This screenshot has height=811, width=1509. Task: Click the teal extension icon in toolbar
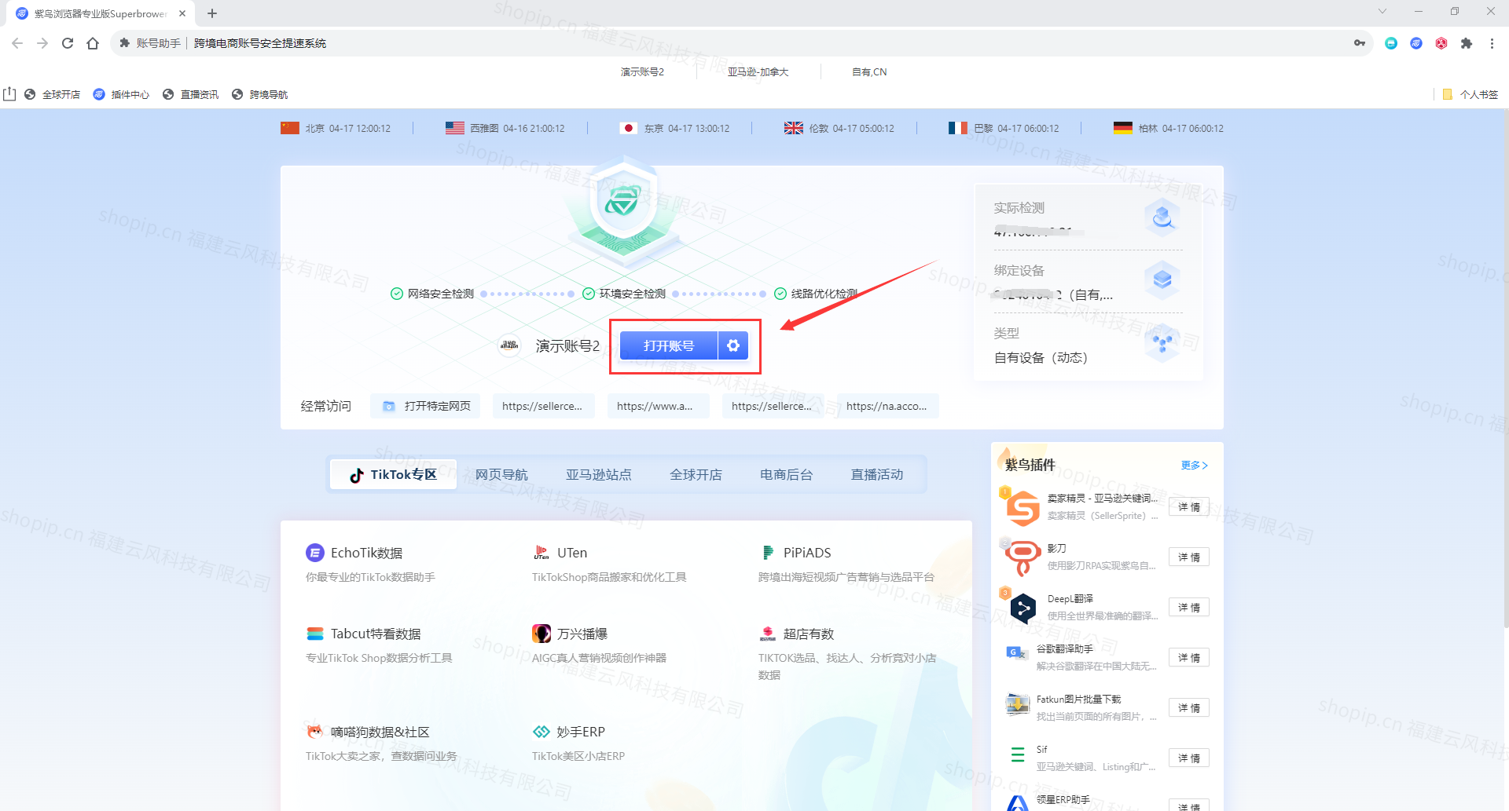(1391, 43)
